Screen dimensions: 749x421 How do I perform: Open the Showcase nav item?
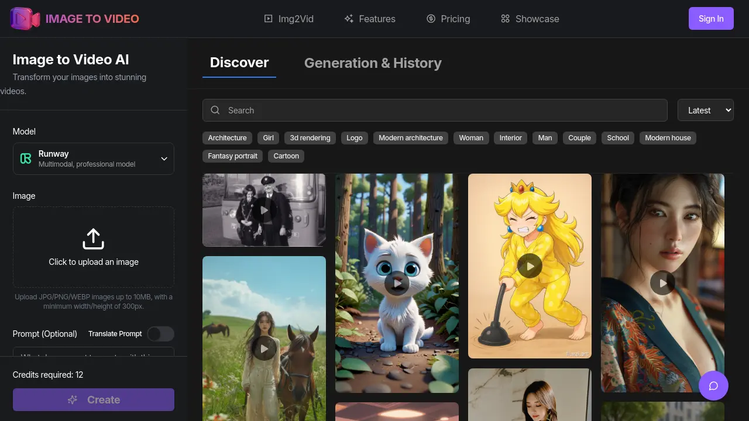[x=530, y=19]
